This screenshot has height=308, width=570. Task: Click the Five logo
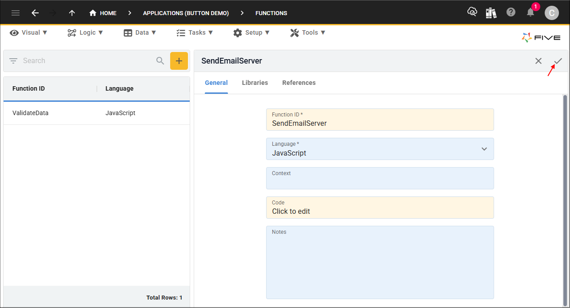click(x=541, y=38)
